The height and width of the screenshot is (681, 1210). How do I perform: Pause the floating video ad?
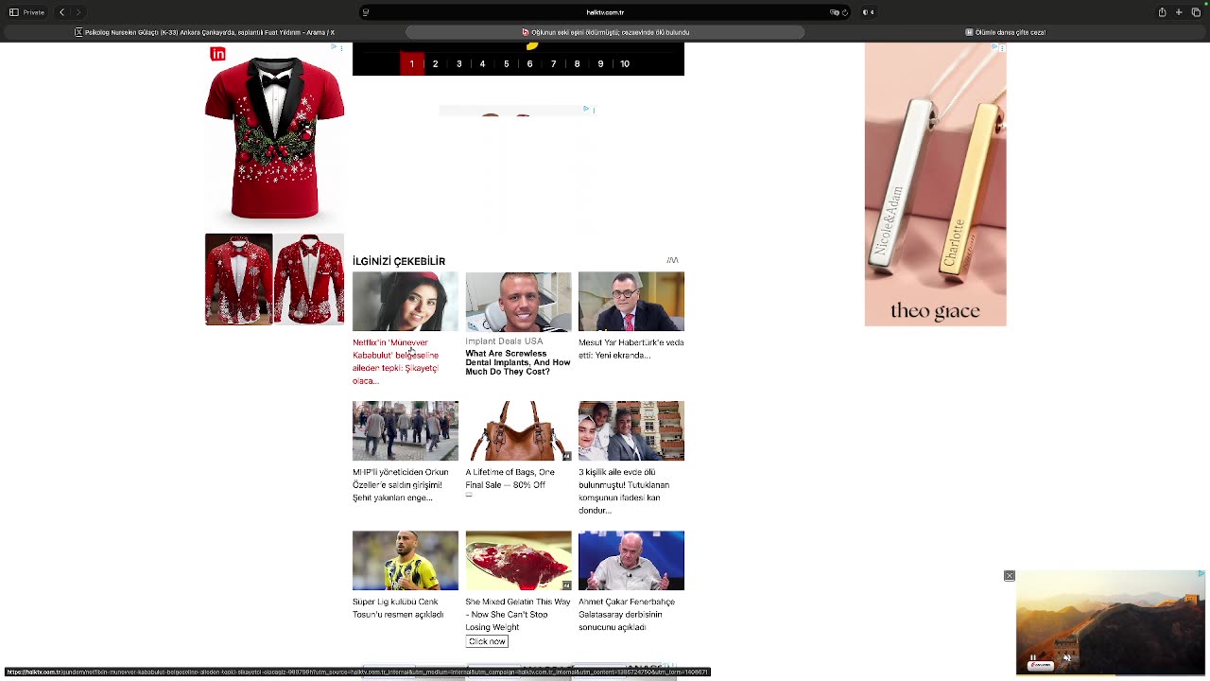tap(1033, 657)
